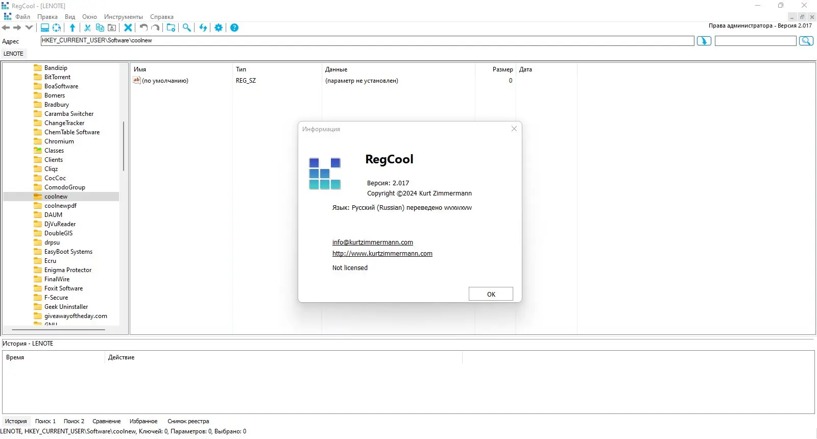The height and width of the screenshot is (439, 817).
Task: Click the magnifier button beside the search box
Action: [806, 41]
